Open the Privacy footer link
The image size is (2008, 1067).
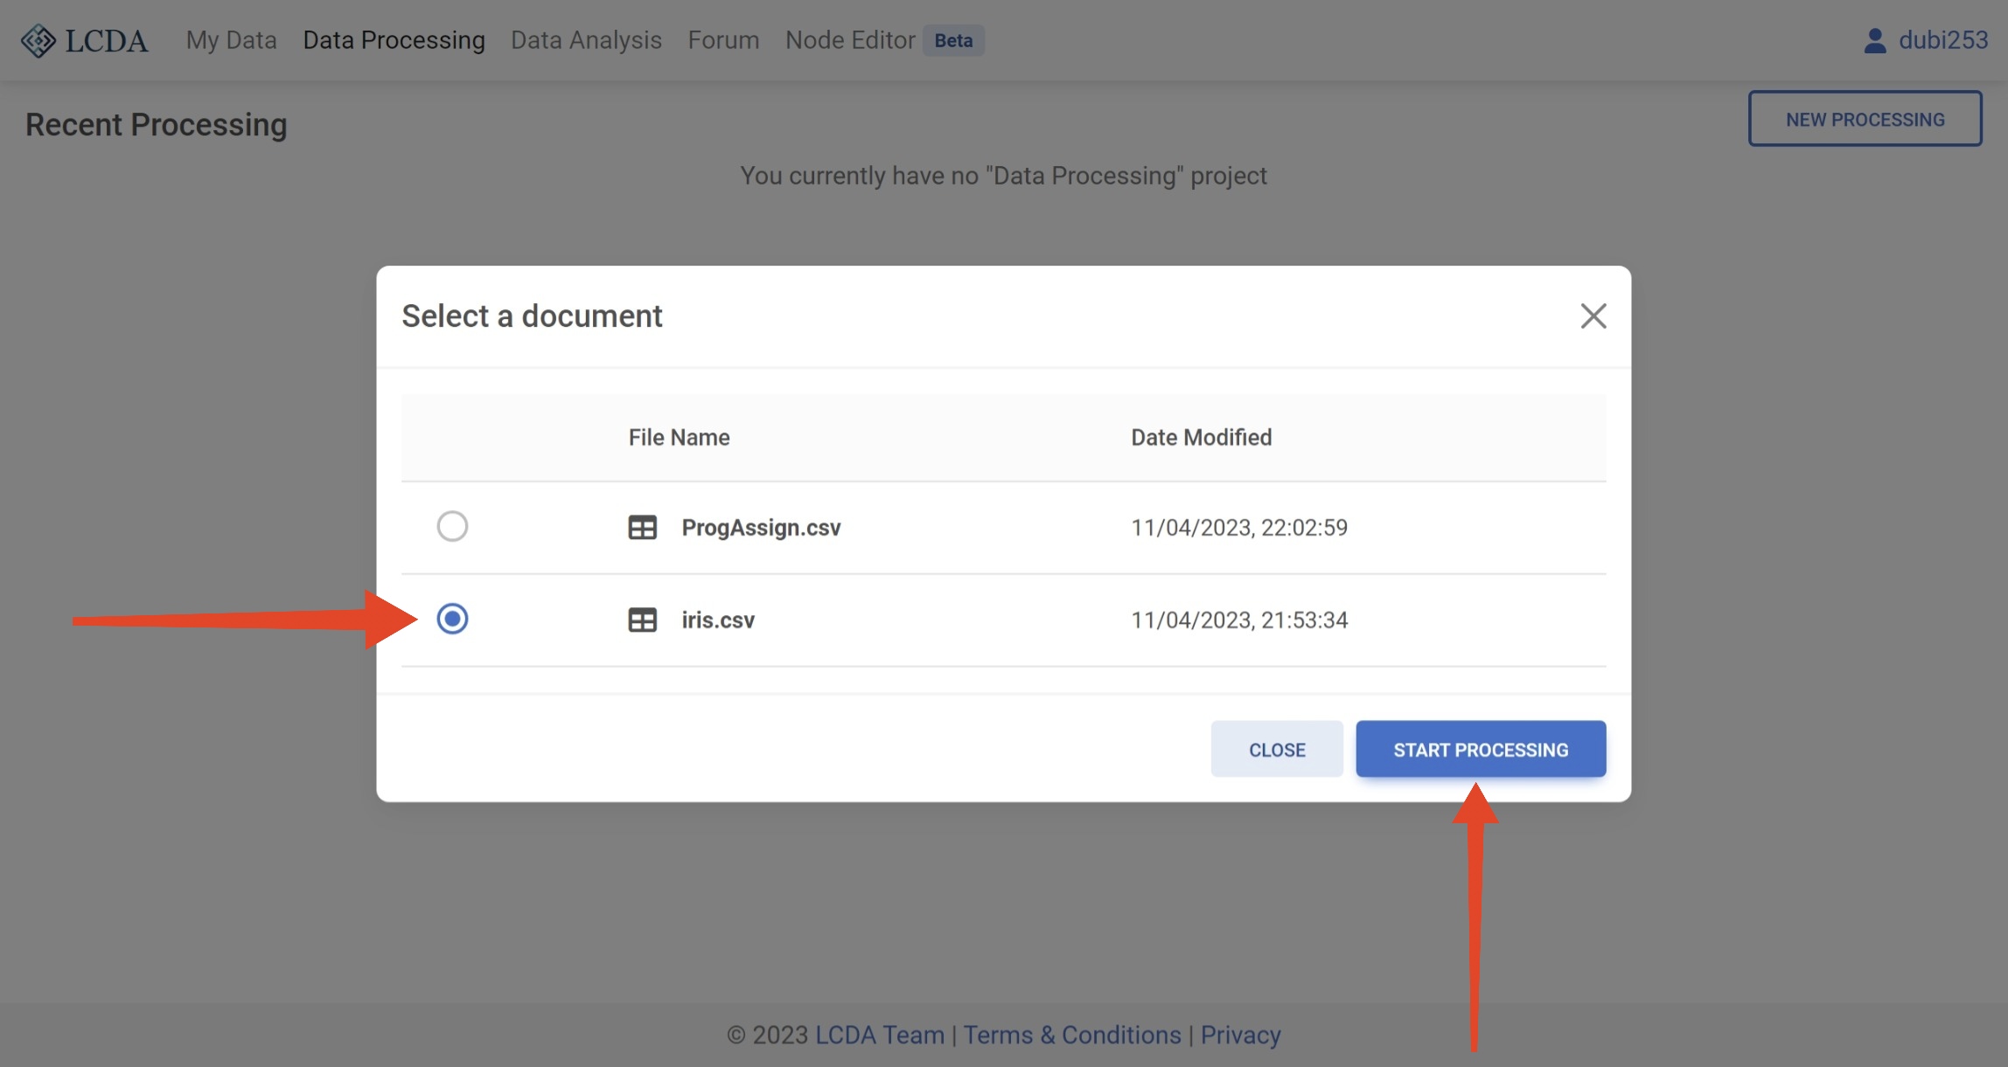click(1239, 1035)
